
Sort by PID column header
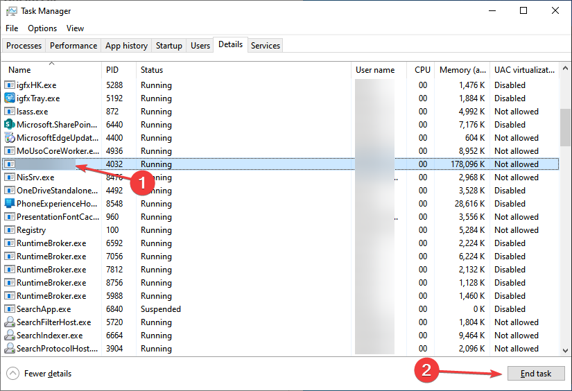[112, 70]
